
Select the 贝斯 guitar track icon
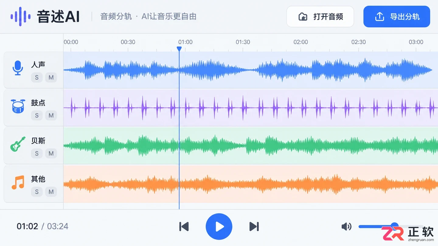[18, 144]
